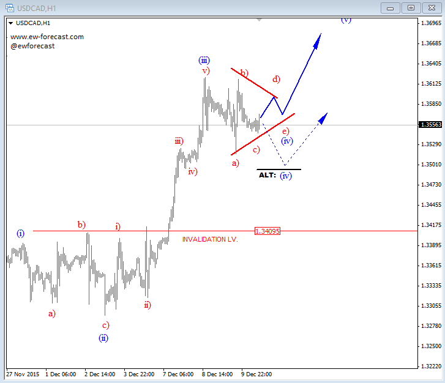Click the 1.32220 price scale value

click(431, 366)
